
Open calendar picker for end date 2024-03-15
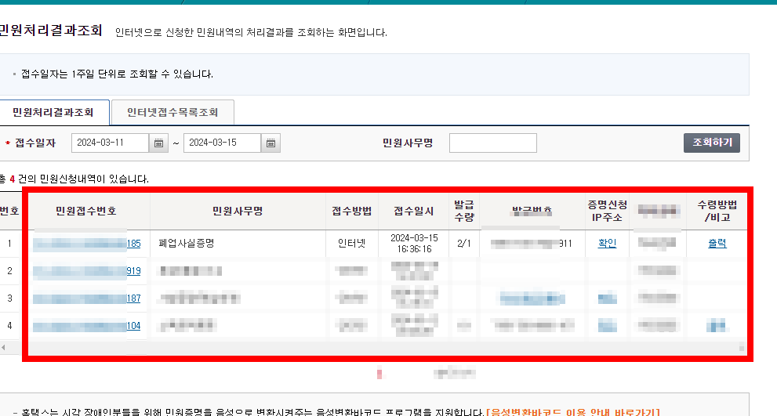270,143
